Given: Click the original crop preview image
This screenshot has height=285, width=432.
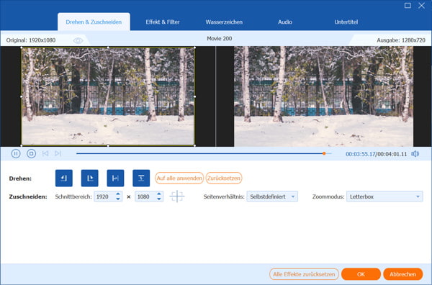Looking at the screenshot, I should pos(108,96).
